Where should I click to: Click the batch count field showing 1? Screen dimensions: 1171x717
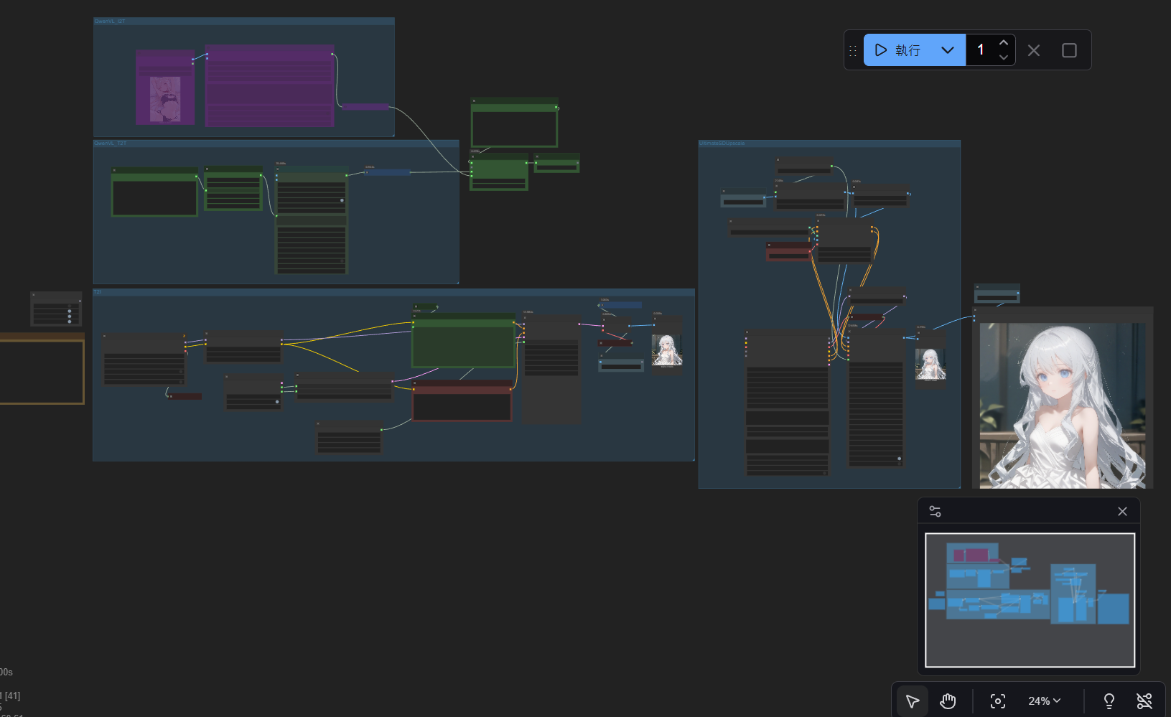[980, 50]
